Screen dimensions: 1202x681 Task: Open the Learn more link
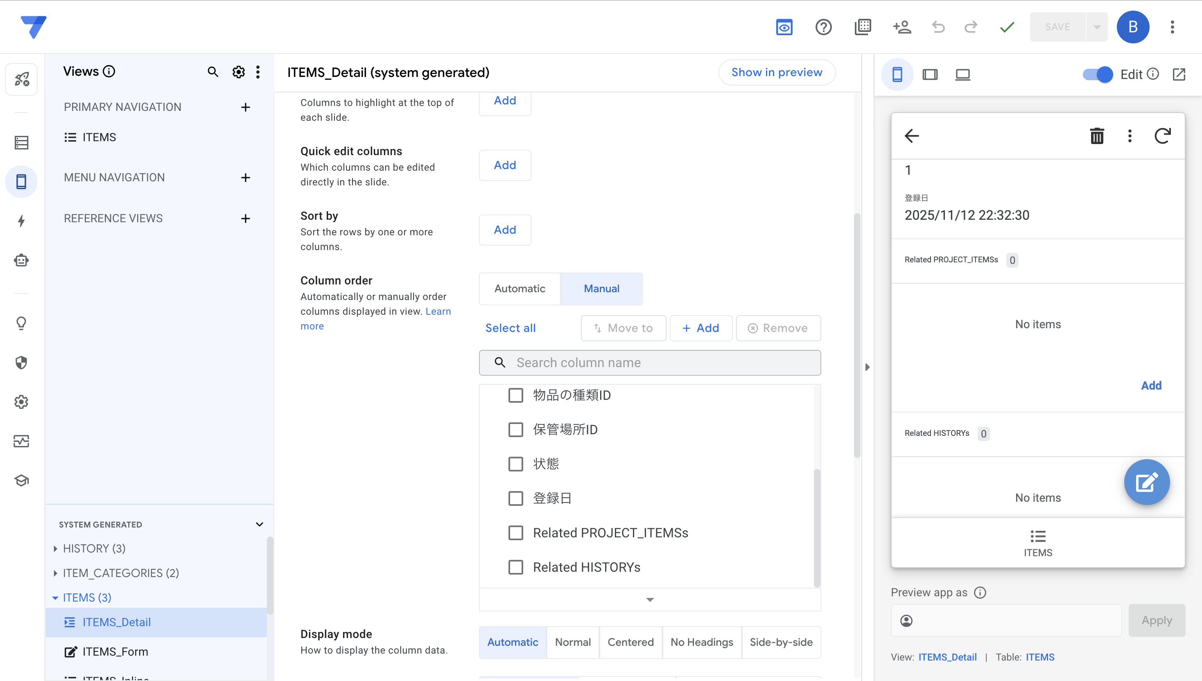tap(438, 311)
